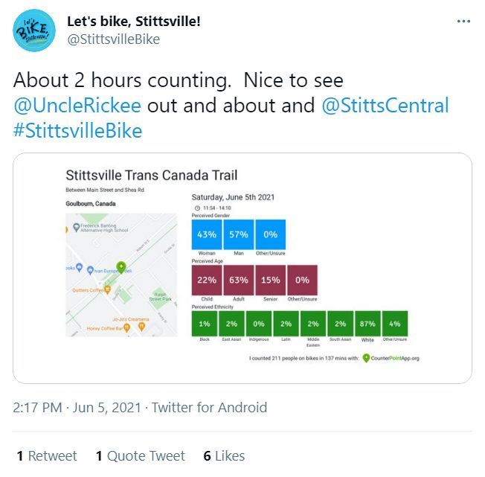Image resolution: width=485 pixels, height=477 pixels.
Task: Click the Twitter for Android source link
Action: (209, 407)
